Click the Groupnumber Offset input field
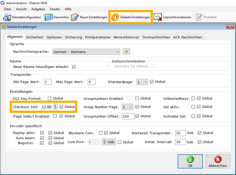The height and width of the screenshot is (175, 236). click(128, 116)
